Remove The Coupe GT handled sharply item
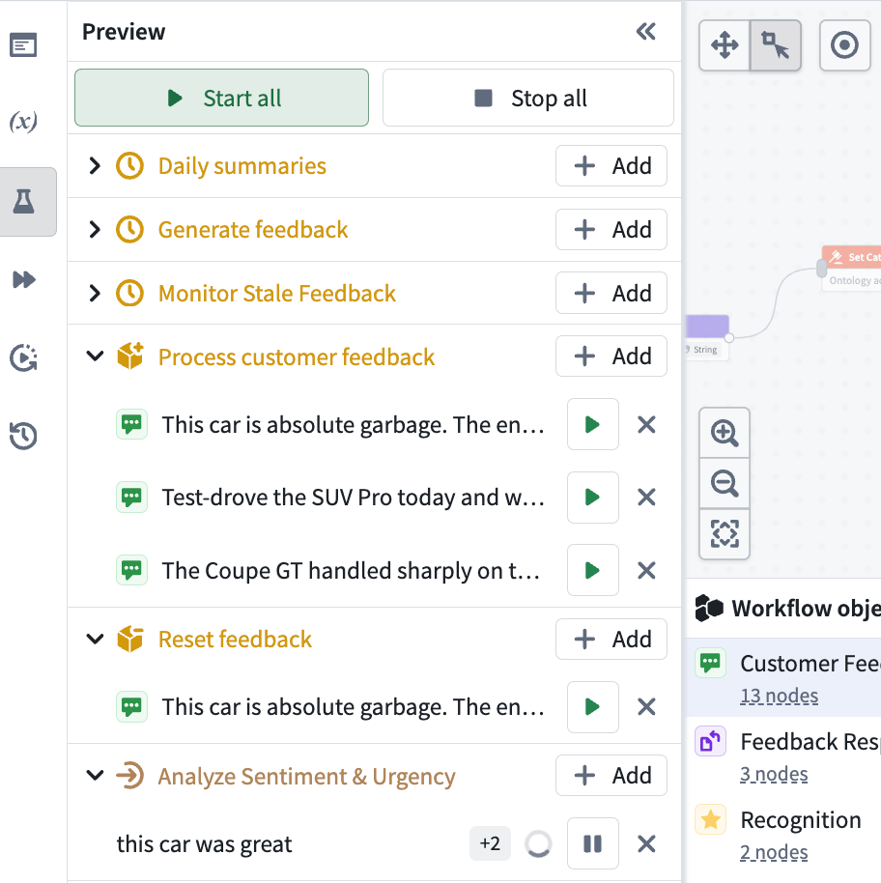The height and width of the screenshot is (883, 881). [x=647, y=570]
